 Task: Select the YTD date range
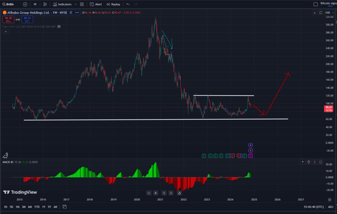pyautogui.click(x=37, y=207)
